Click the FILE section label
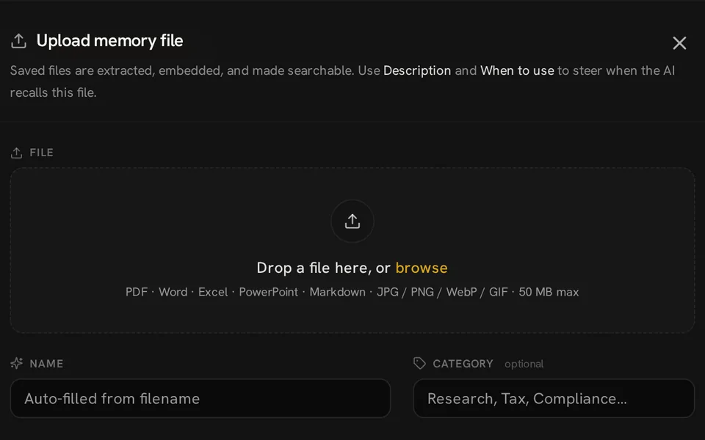 41,153
